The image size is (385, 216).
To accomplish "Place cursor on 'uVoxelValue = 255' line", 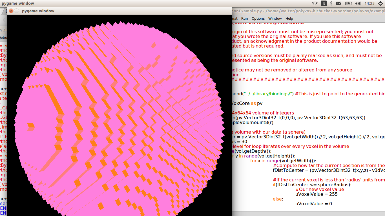I will point(316,194).
